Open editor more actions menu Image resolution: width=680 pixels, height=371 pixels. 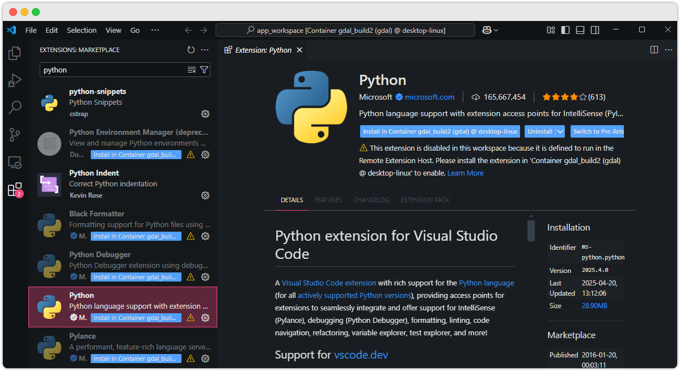point(669,50)
